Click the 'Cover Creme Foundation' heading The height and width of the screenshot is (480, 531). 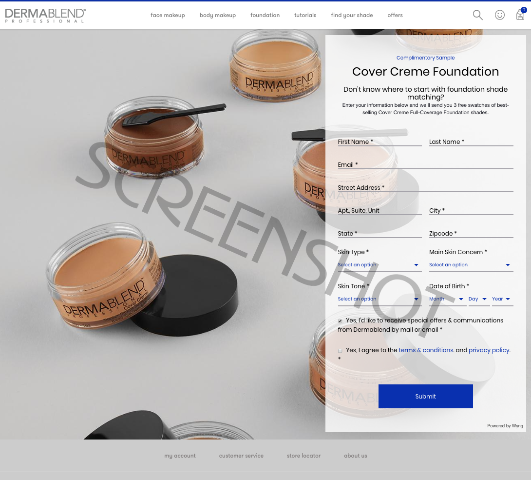pyautogui.click(x=425, y=72)
